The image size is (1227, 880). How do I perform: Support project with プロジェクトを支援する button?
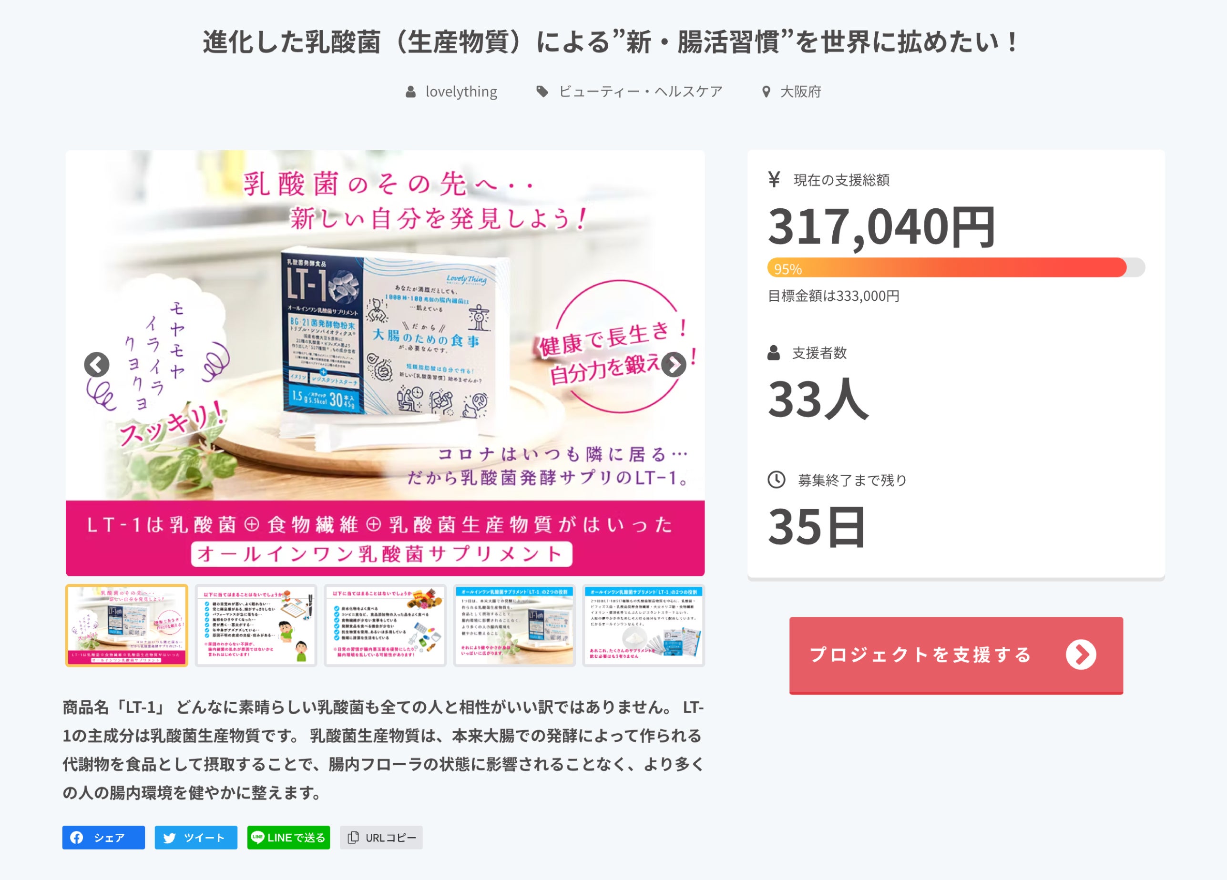point(956,655)
